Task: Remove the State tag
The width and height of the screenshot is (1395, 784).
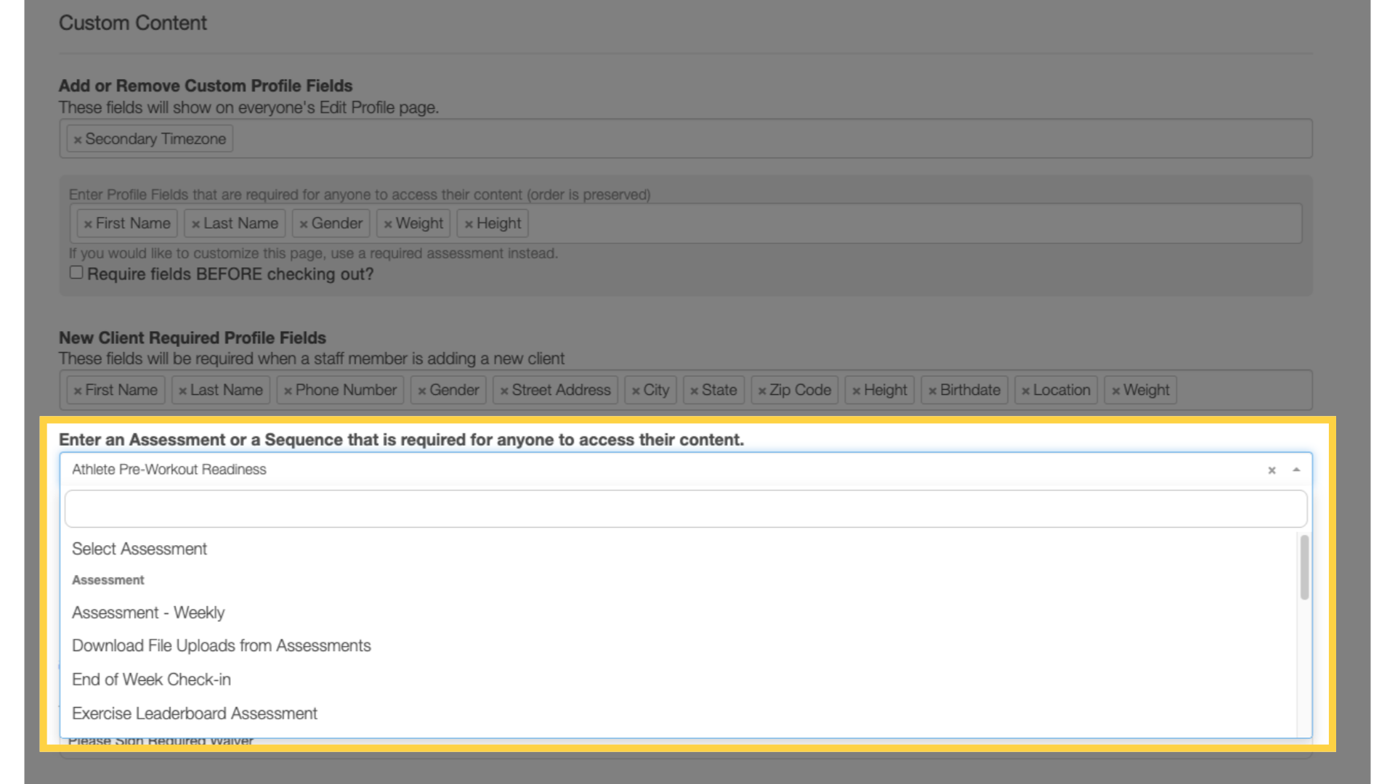Action: pos(694,391)
